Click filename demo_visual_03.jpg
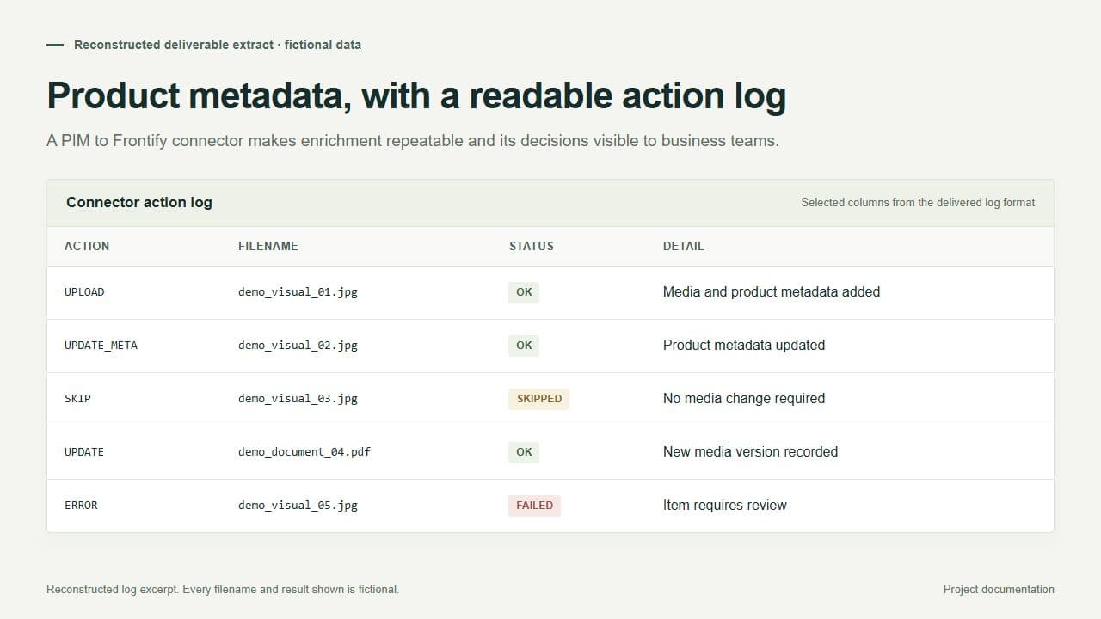 [298, 399]
